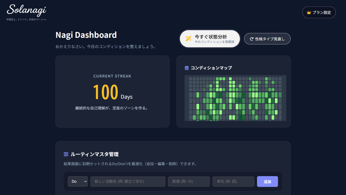Click the Nagi Dashboard title

pyautogui.click(x=86, y=35)
